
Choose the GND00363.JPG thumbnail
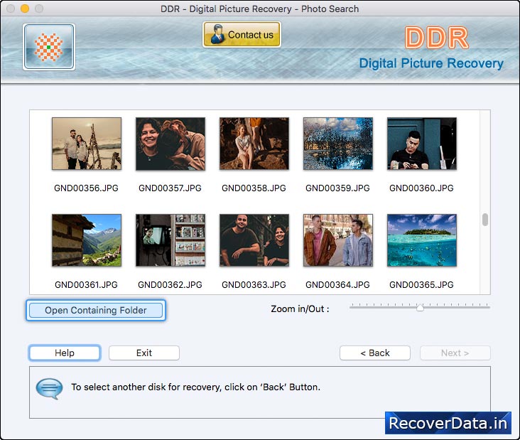tap(254, 240)
